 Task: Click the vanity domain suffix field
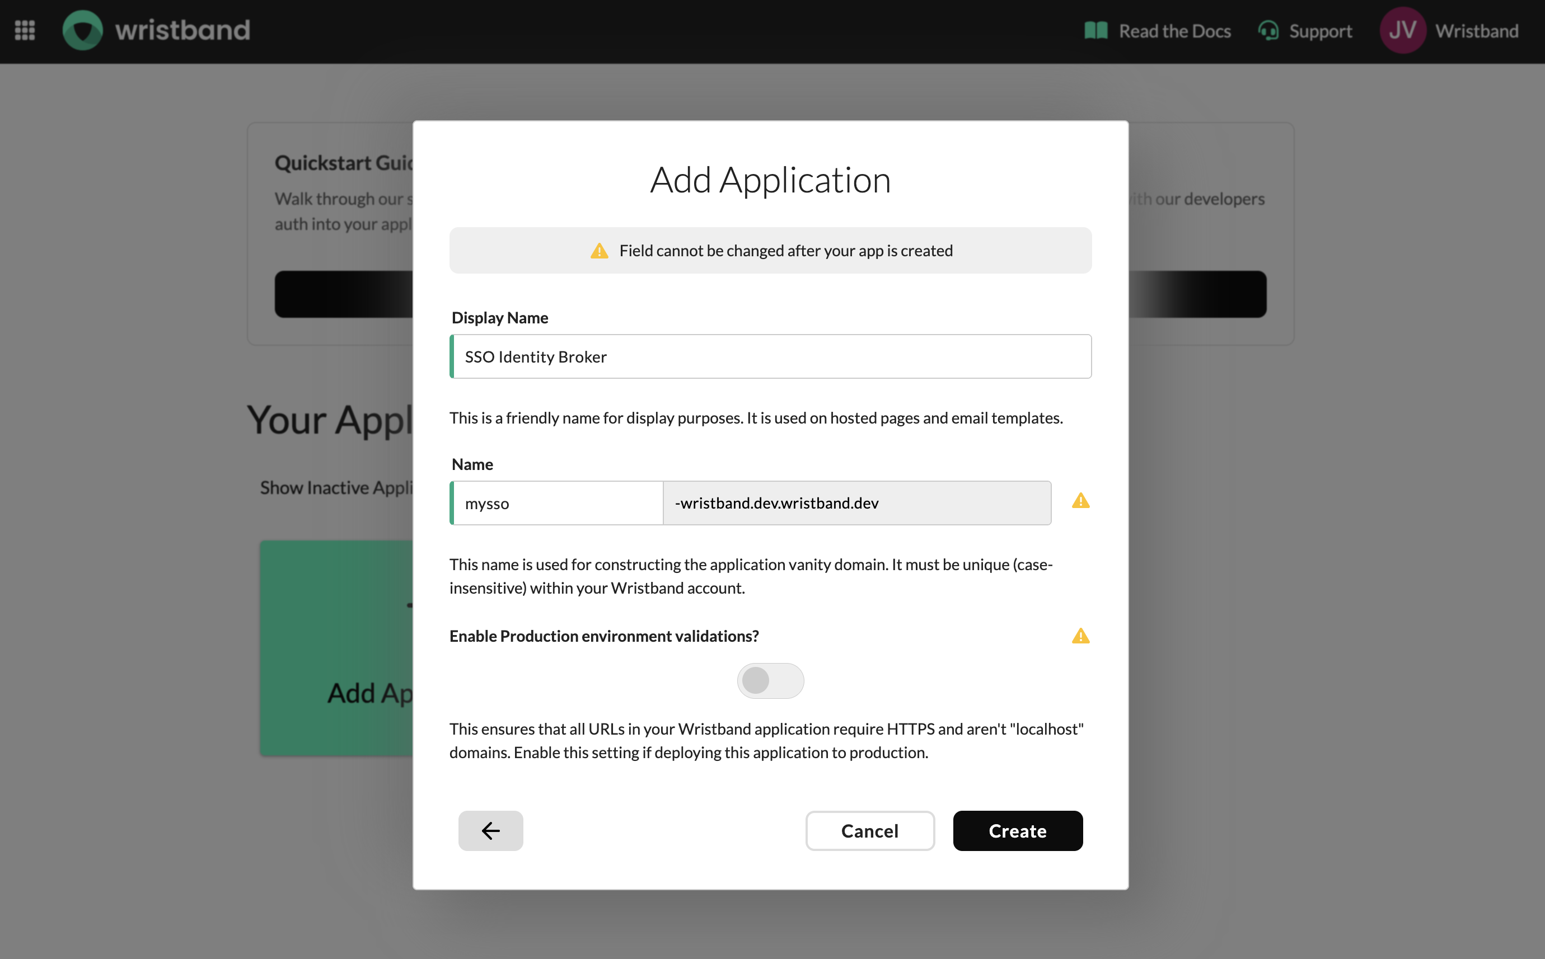tap(856, 503)
